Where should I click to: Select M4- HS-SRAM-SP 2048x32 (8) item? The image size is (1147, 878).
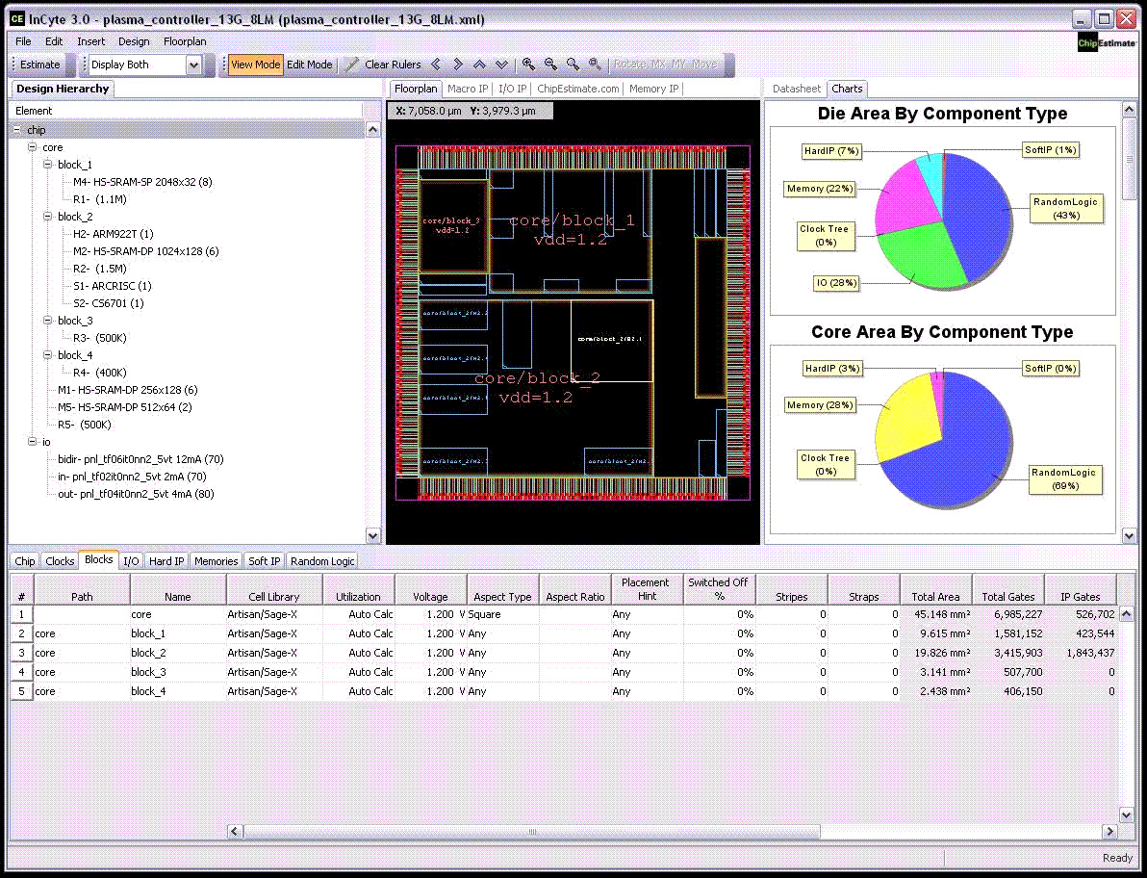[142, 182]
